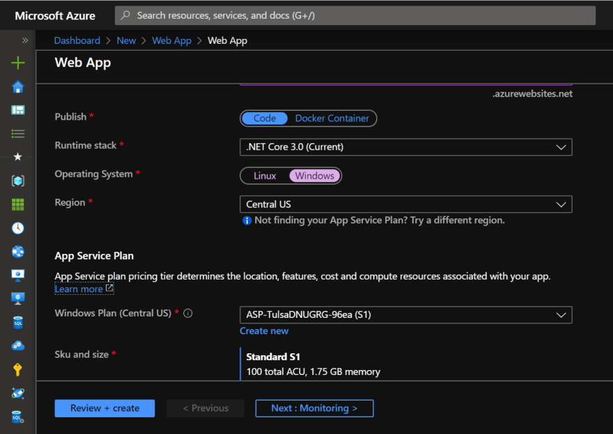Click the Runtime stack field label
The image size is (613, 434).
click(x=86, y=145)
